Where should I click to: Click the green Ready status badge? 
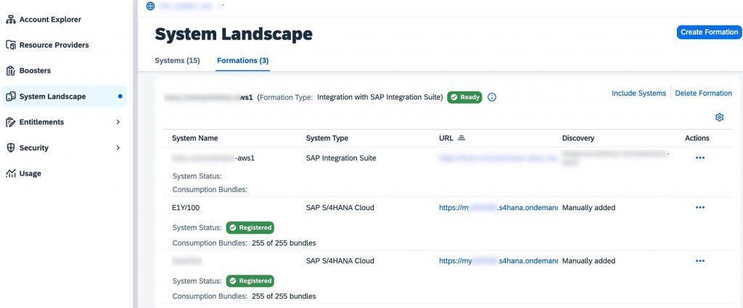pyautogui.click(x=464, y=97)
